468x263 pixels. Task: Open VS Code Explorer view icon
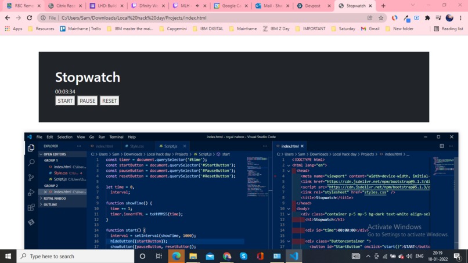[31, 148]
